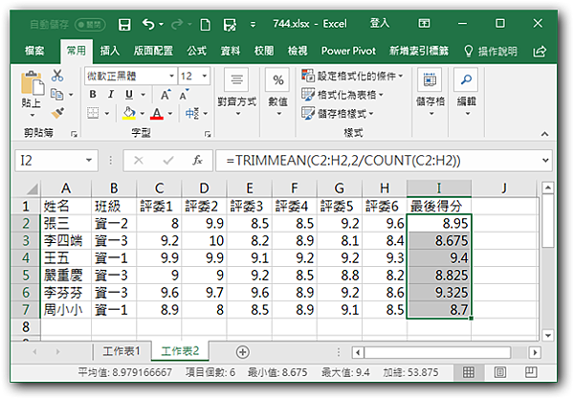Viewport: 574px width, 399px height.
Task: Click 設定格式化的條件 button
Action: click(353, 76)
